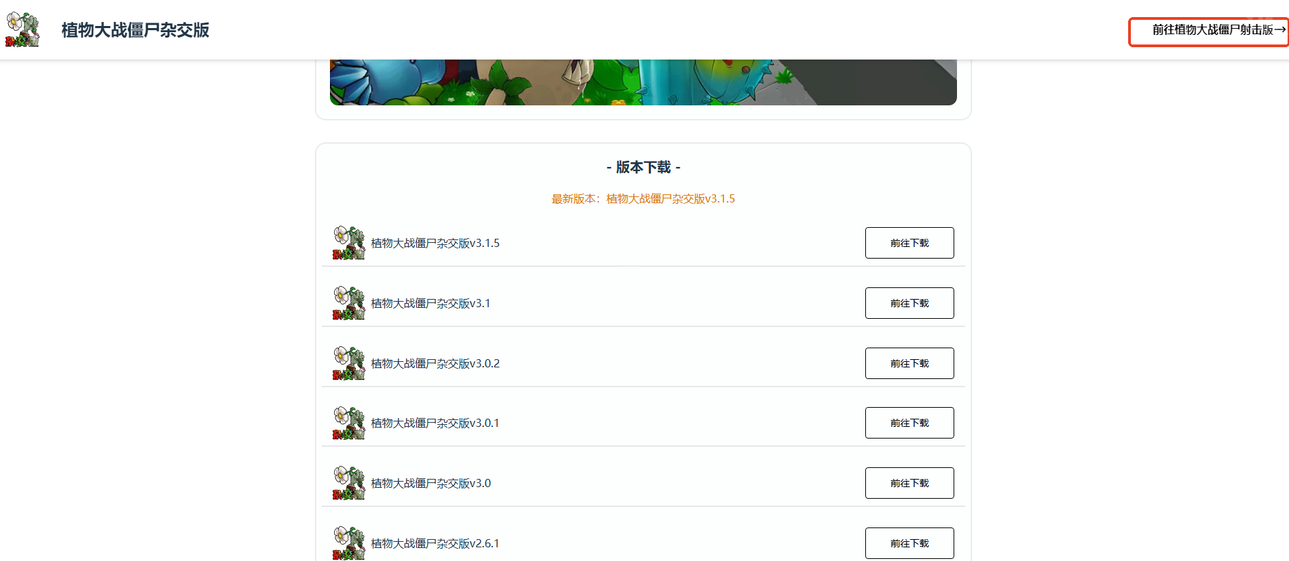Go to the 植物大战僵尸射击版 page
Image resolution: width=1289 pixels, height=561 pixels.
pos(1210,30)
